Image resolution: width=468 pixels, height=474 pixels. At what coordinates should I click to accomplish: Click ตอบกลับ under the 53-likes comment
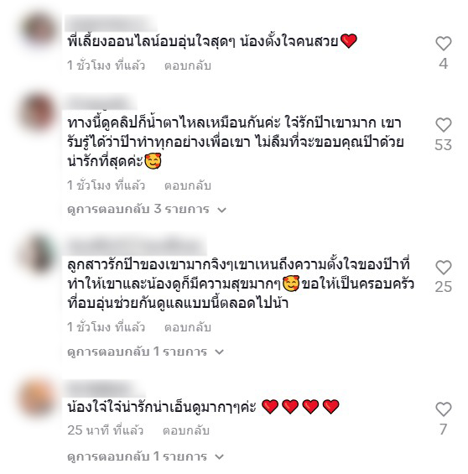187,185
